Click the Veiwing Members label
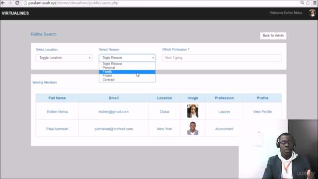Screen dimensions: 318x179 tap(45, 83)
